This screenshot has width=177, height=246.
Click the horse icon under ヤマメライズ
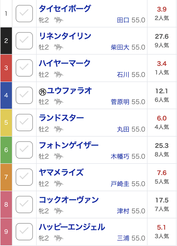pos(59,184)
